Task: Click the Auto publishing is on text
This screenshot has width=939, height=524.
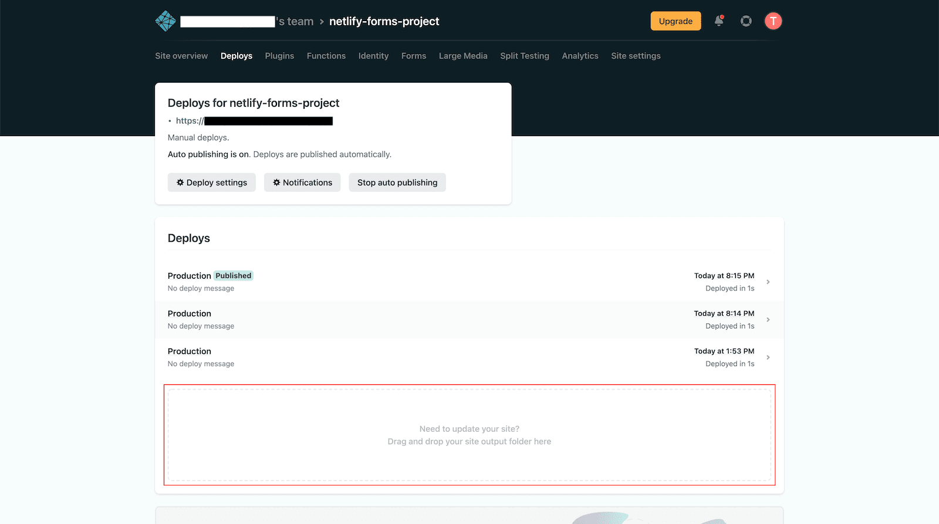Action: click(x=209, y=154)
